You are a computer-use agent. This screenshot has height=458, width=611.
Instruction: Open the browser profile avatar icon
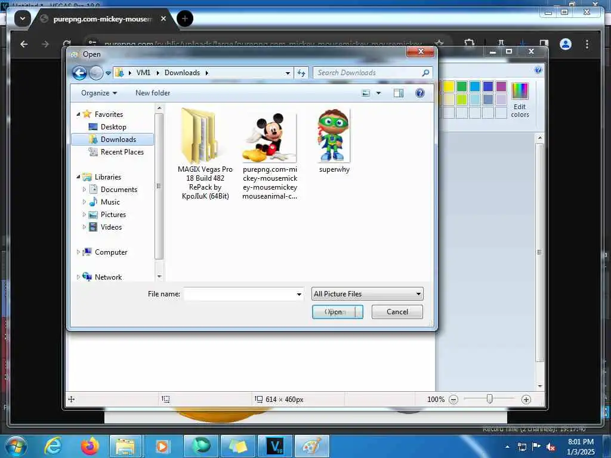coord(566,44)
